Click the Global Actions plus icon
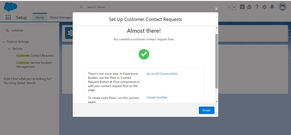 point(242,7)
